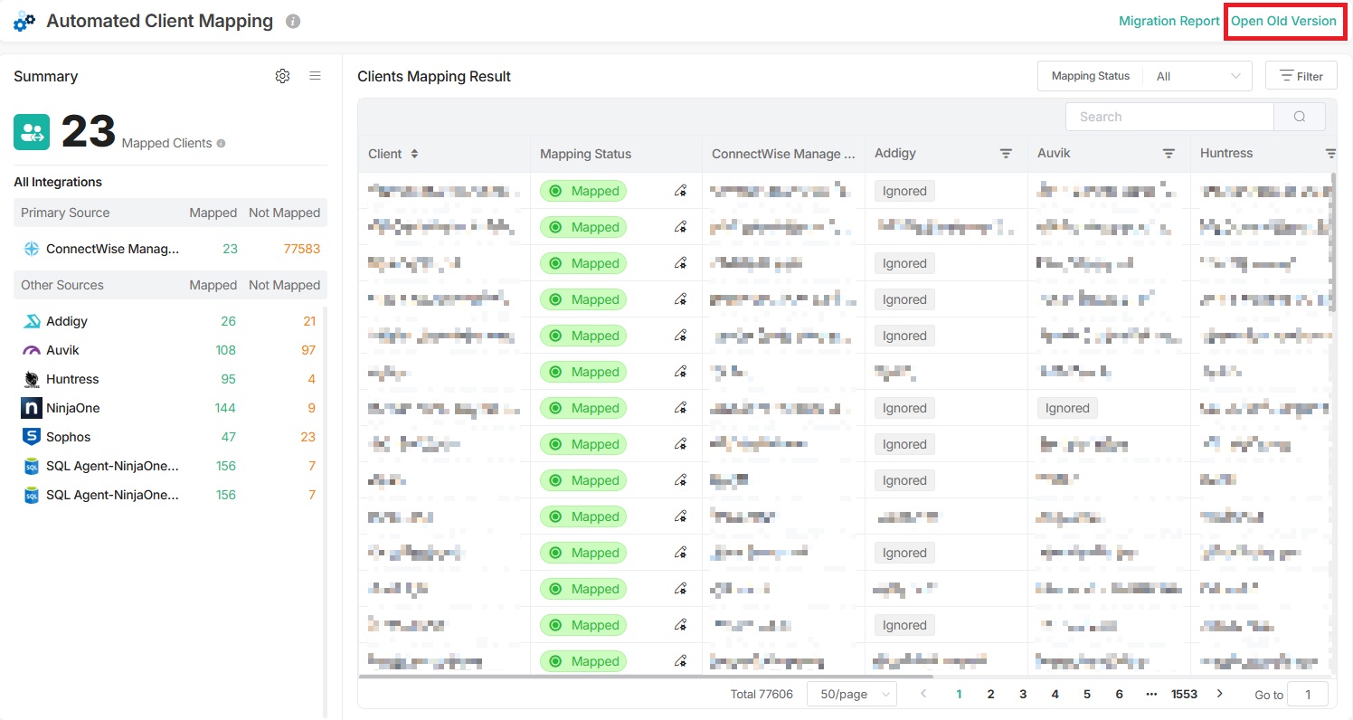Screen dimensions: 1353x720
Task: Open the Auvik column filter icon
Action: pyautogui.click(x=1168, y=154)
